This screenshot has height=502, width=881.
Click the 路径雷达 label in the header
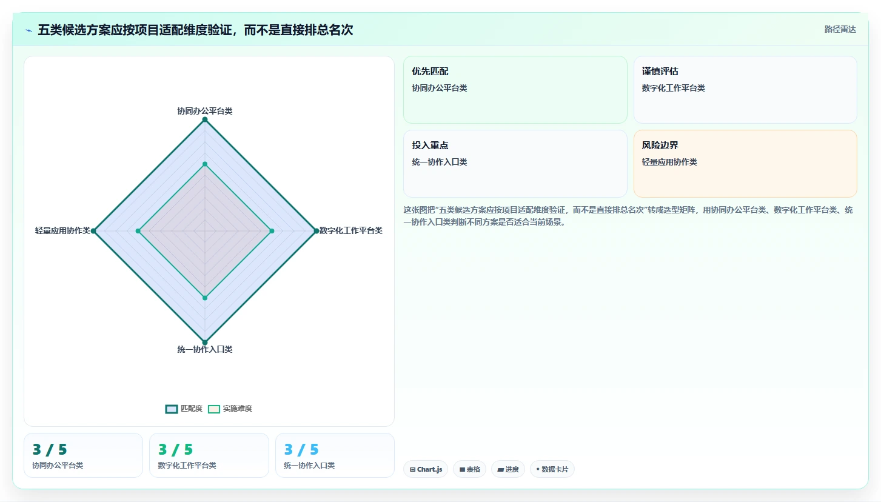click(x=840, y=29)
